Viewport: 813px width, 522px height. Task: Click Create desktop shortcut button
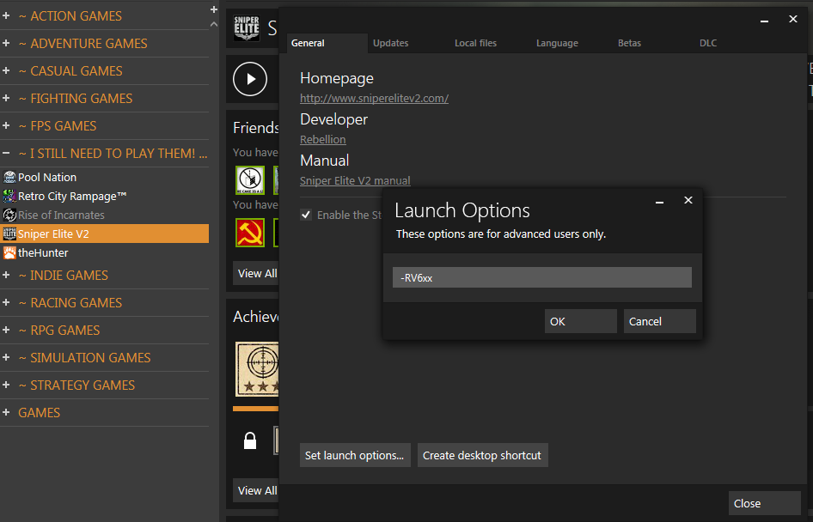pos(483,455)
